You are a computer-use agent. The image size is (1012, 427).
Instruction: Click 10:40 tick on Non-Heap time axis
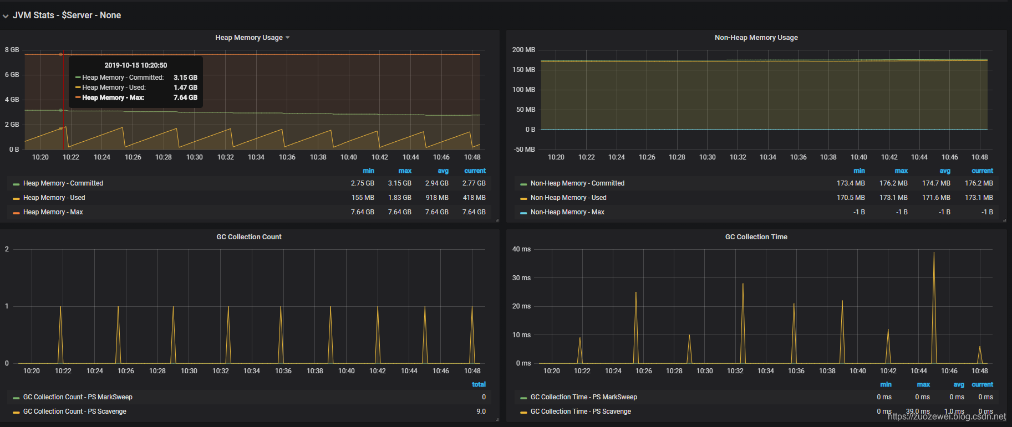(x=859, y=157)
